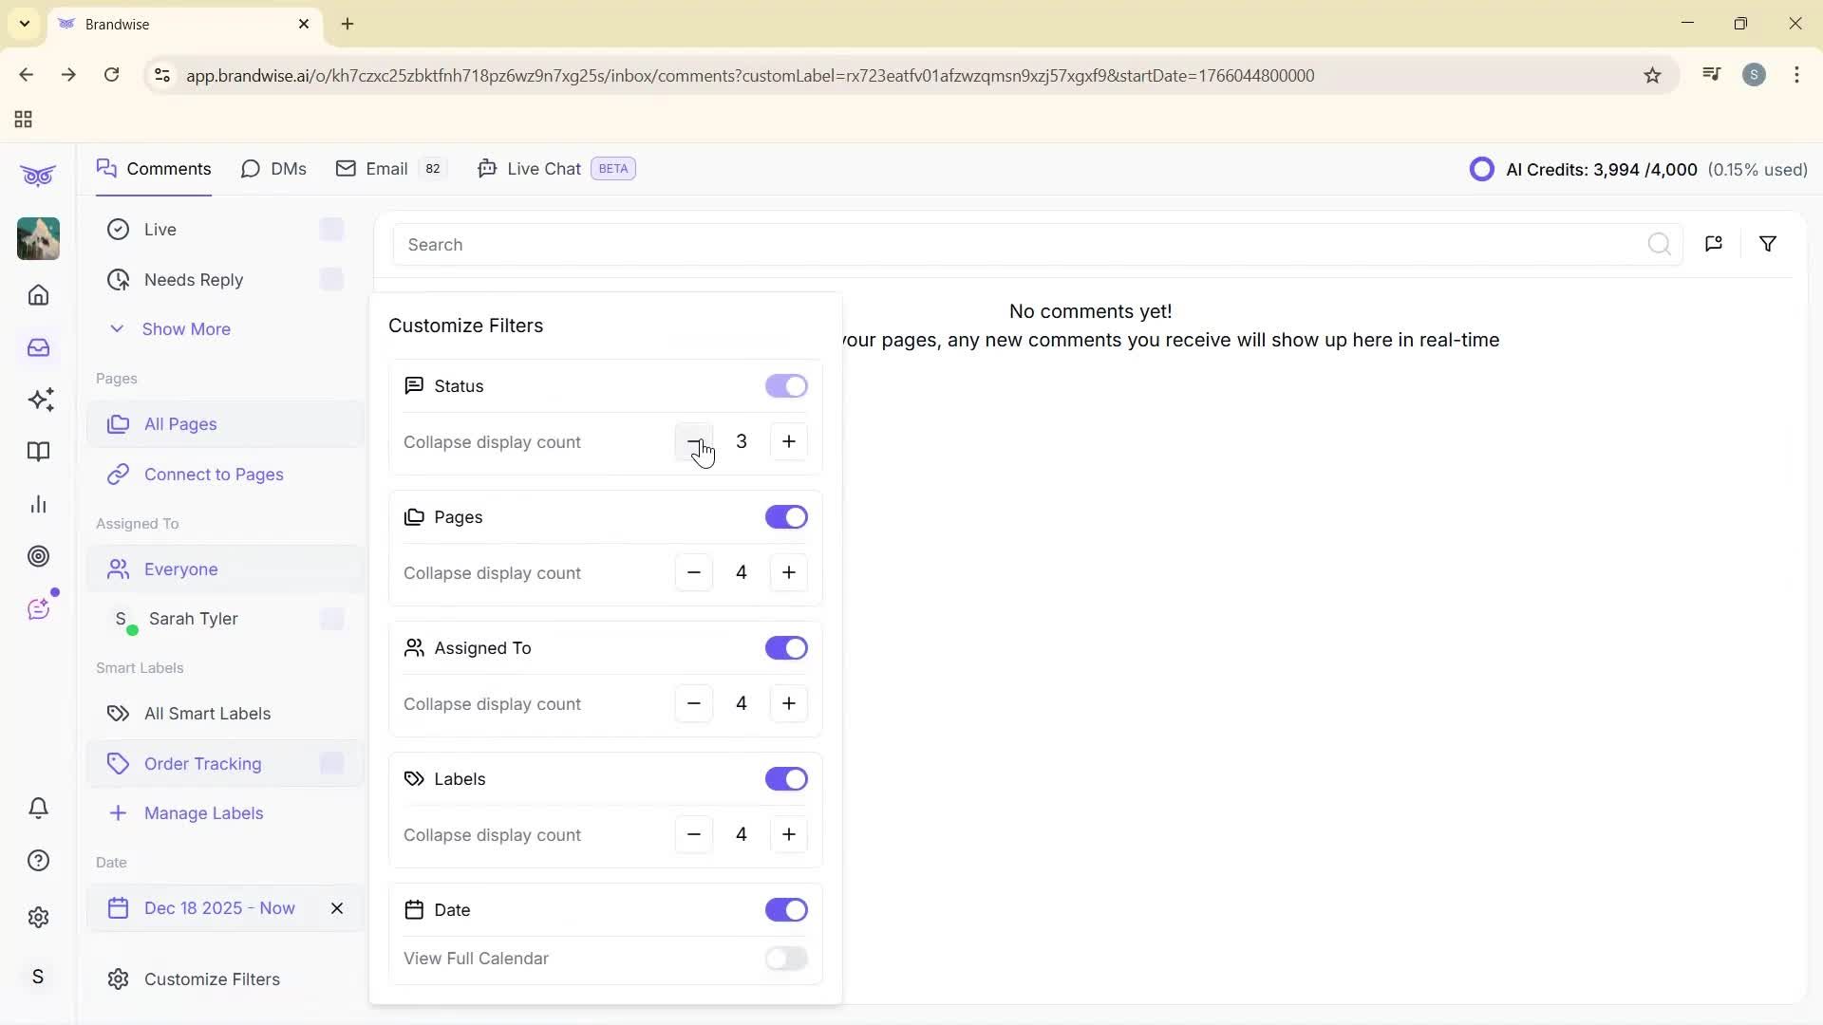Image resolution: width=1823 pixels, height=1025 pixels.
Task: Disable the Labels filter switch
Action: coord(784,778)
